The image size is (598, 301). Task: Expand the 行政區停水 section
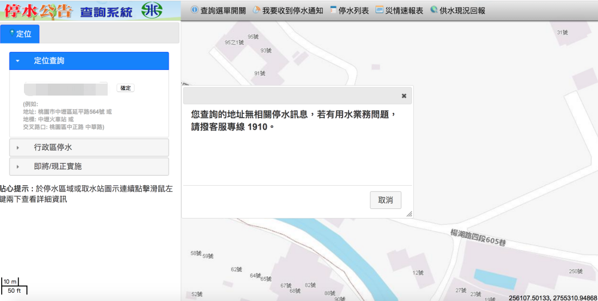tap(89, 148)
